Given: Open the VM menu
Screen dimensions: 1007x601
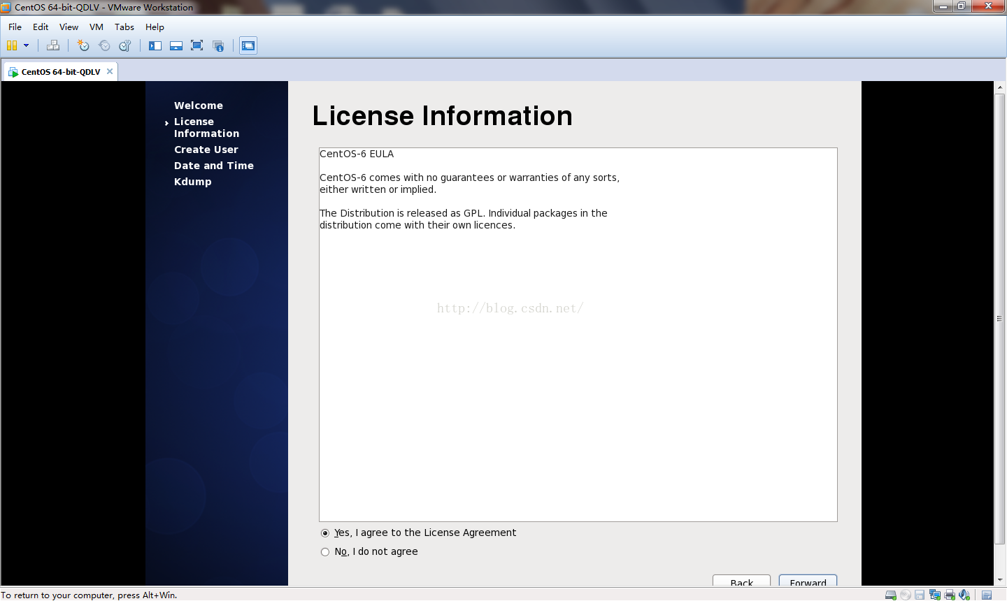Looking at the screenshot, I should coord(97,27).
